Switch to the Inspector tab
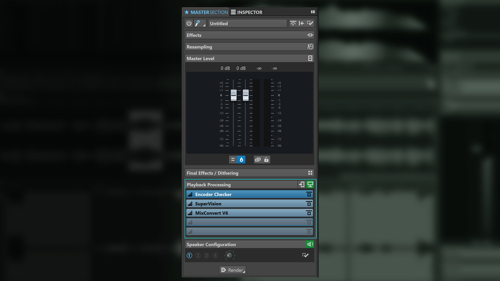 pyautogui.click(x=246, y=12)
